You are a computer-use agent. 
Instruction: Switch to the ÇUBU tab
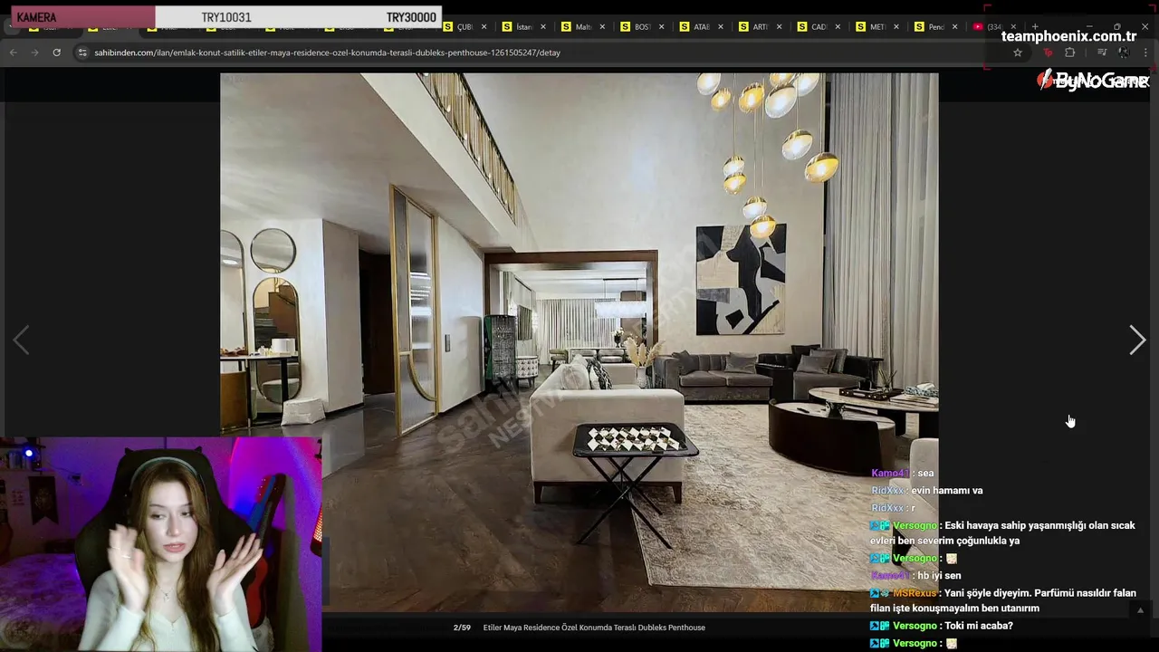465,27
